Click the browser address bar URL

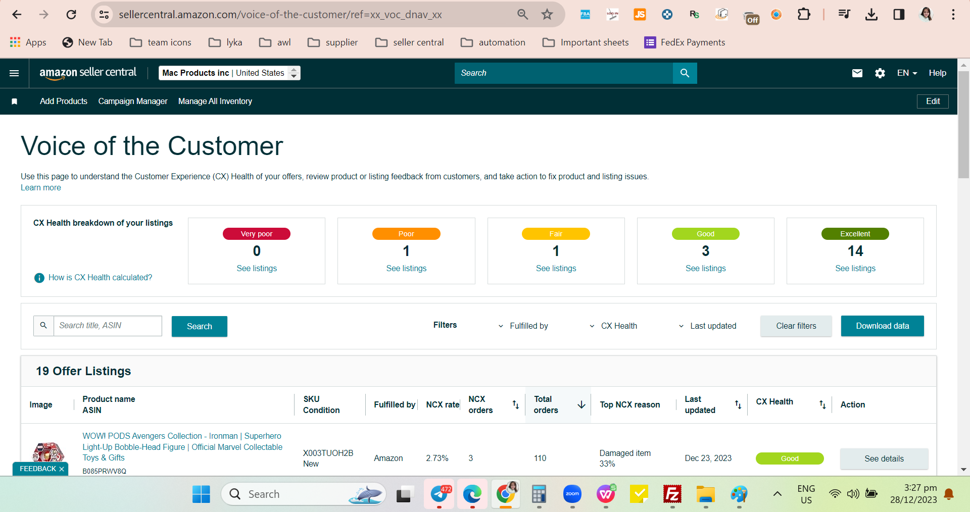pyautogui.click(x=280, y=15)
